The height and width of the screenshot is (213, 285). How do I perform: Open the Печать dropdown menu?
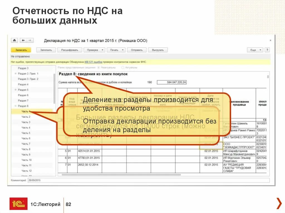tap(116, 50)
